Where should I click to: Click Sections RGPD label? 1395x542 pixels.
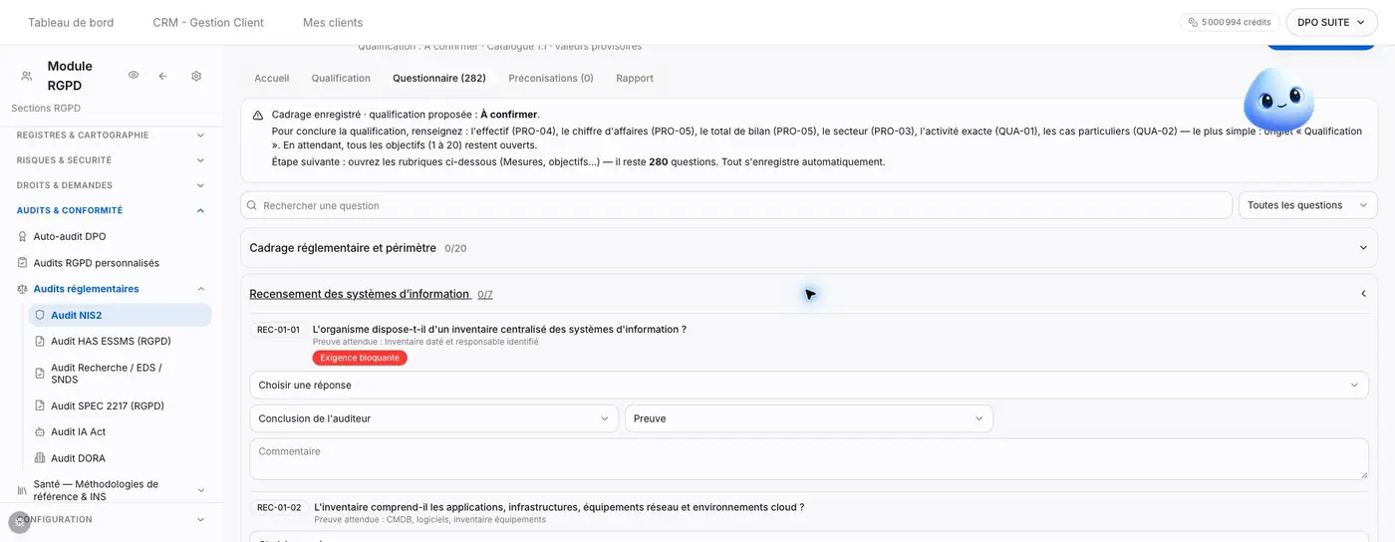pyautogui.click(x=46, y=108)
